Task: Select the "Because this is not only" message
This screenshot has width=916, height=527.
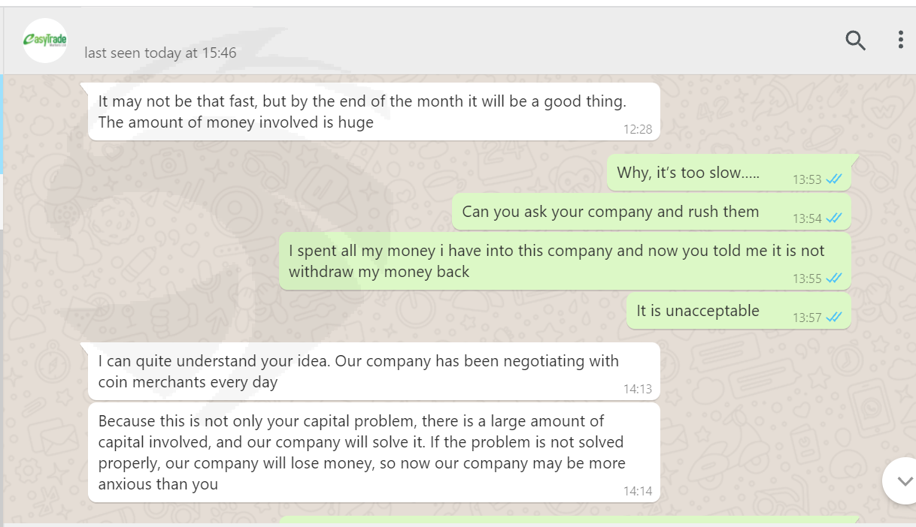Action: (361, 452)
